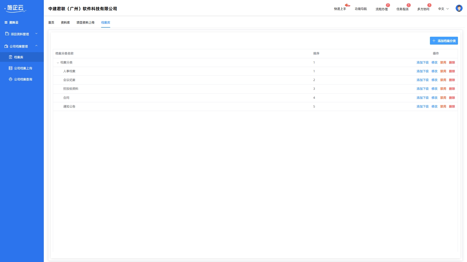Click 禁用 for 人事档案 row

click(x=443, y=71)
